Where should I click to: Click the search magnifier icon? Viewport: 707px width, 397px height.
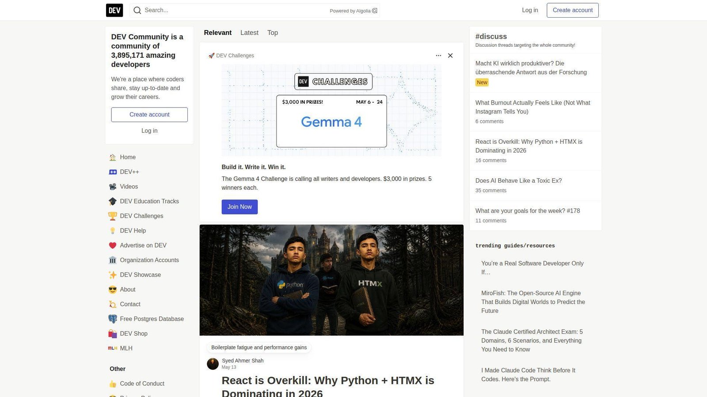(137, 10)
